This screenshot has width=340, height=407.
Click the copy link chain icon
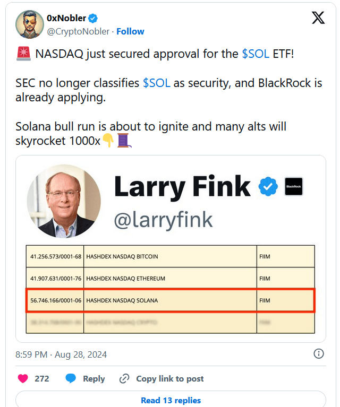click(x=125, y=378)
